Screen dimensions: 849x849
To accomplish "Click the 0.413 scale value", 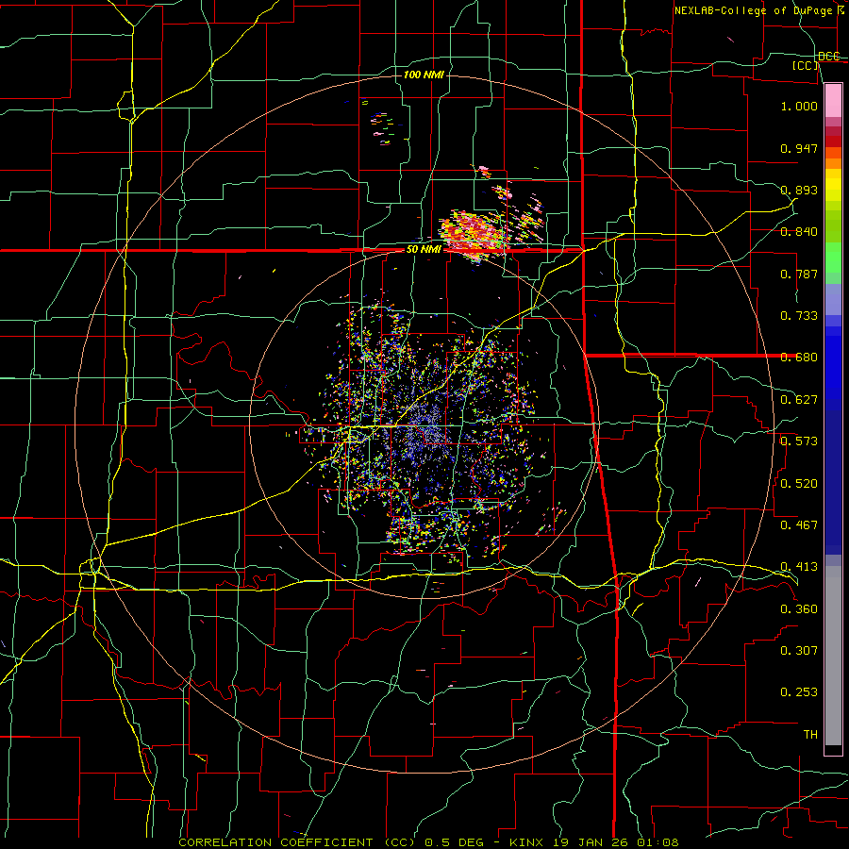I will 799,567.
